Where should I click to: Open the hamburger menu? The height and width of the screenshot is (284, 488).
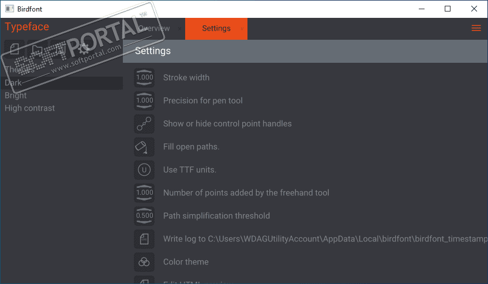[x=476, y=28]
